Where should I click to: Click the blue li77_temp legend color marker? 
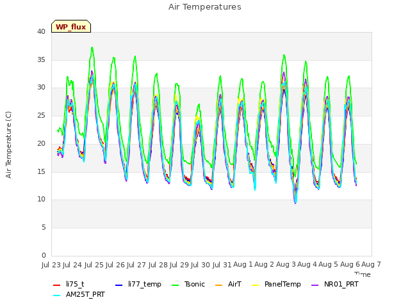pos(119,285)
